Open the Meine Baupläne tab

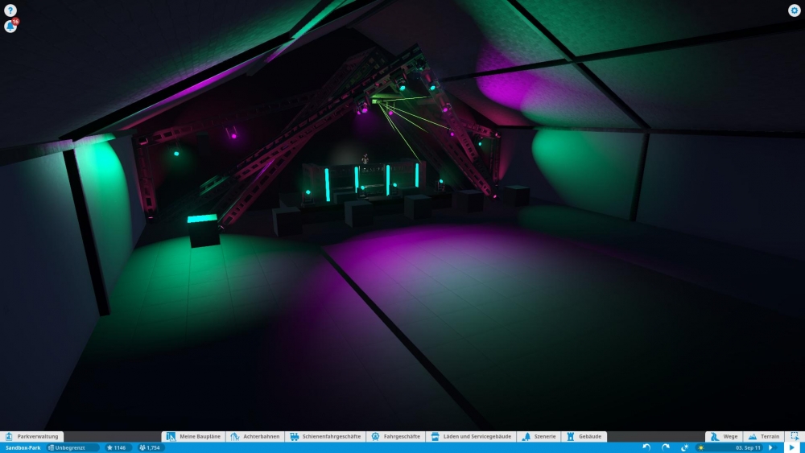tap(193, 437)
